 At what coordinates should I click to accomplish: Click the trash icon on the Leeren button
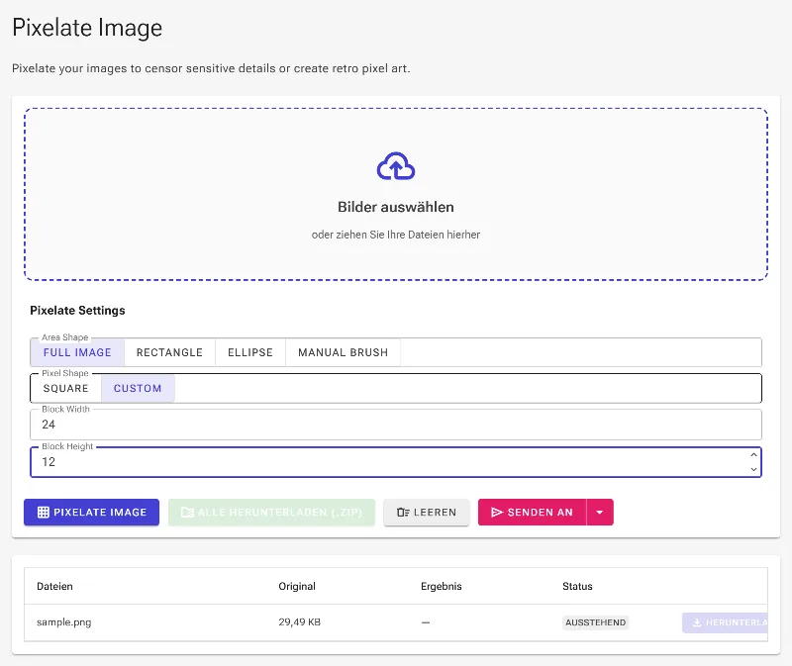click(403, 512)
